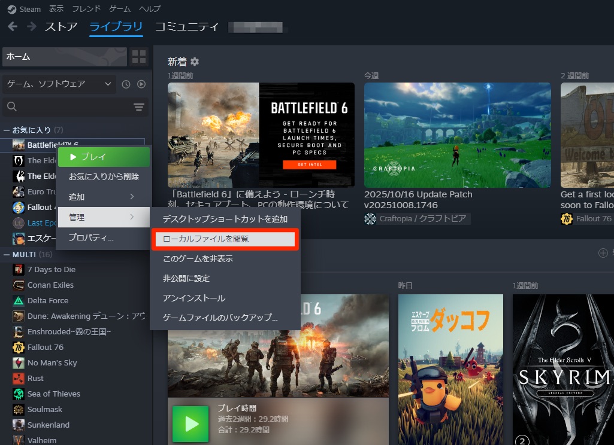Collapse the お気に入り category
This screenshot has width=614, height=445.
point(7,130)
